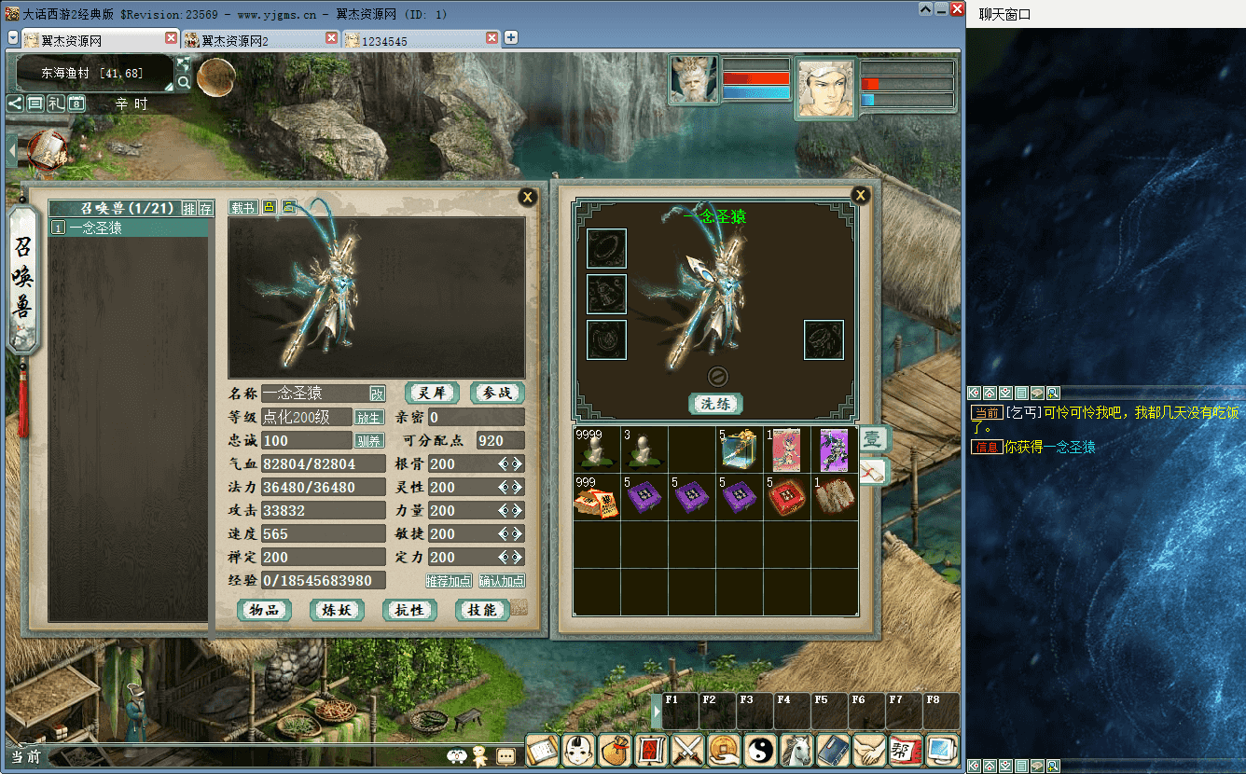
Task: Click the 敏捷 attribute stepper arrows
Action: click(x=511, y=533)
